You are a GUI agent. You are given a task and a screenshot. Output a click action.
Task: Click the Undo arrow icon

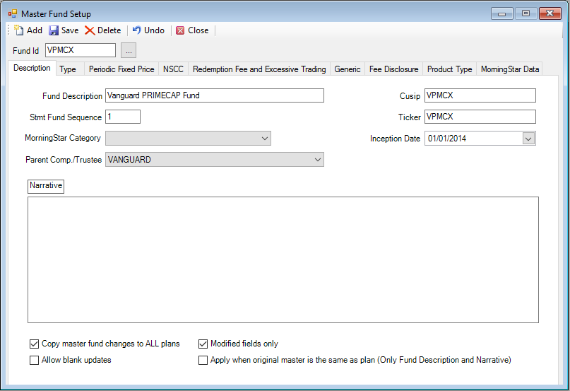[137, 30]
